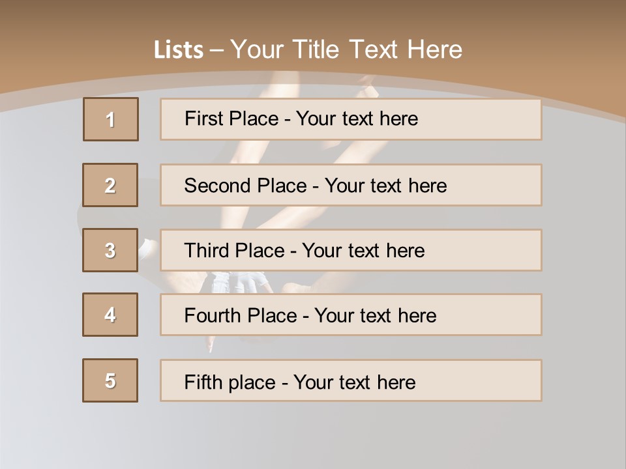Screen dimensions: 626x469
Task: Click the number 1 box
Action: [111, 119]
